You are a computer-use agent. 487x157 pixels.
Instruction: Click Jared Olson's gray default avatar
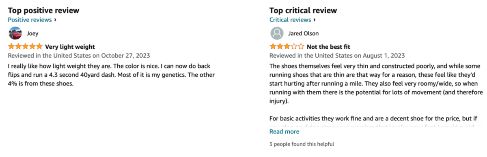(x=277, y=33)
